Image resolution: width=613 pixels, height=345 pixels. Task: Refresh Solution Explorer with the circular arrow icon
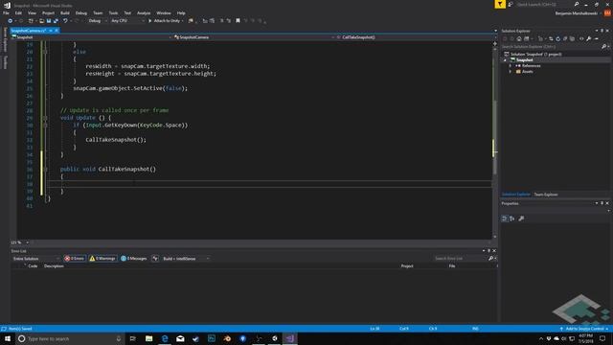[557, 38]
